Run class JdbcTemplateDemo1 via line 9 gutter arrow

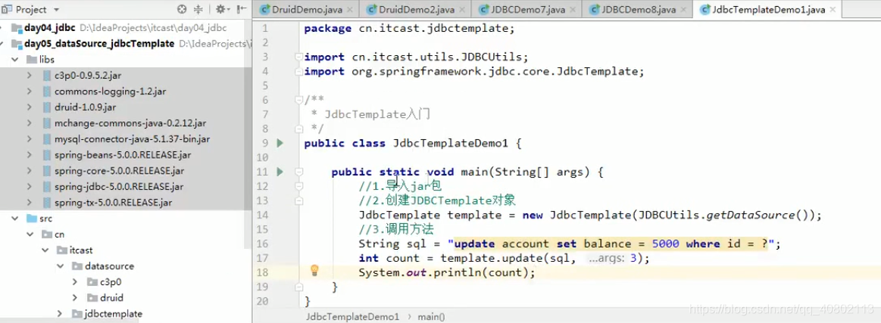pos(280,144)
